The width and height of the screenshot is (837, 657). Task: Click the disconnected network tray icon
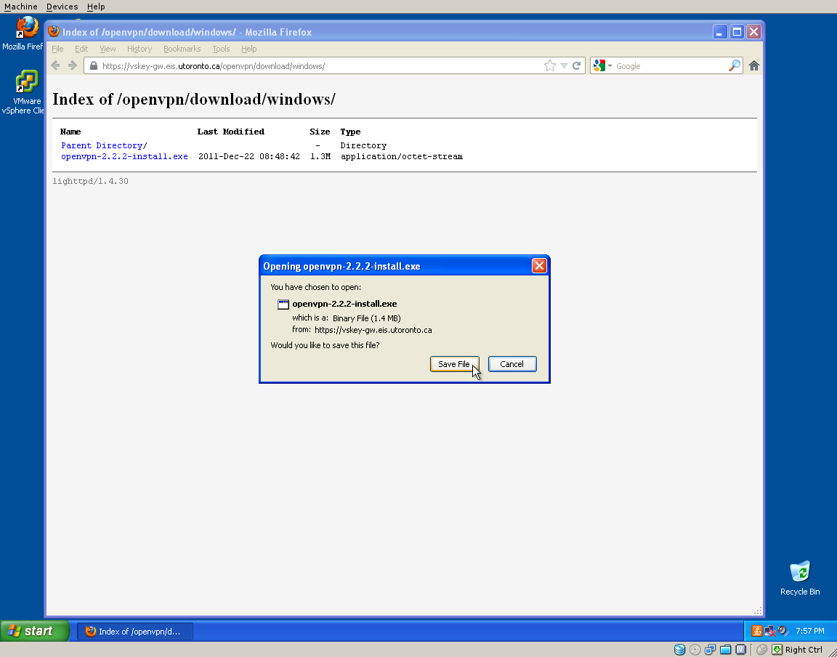(769, 631)
